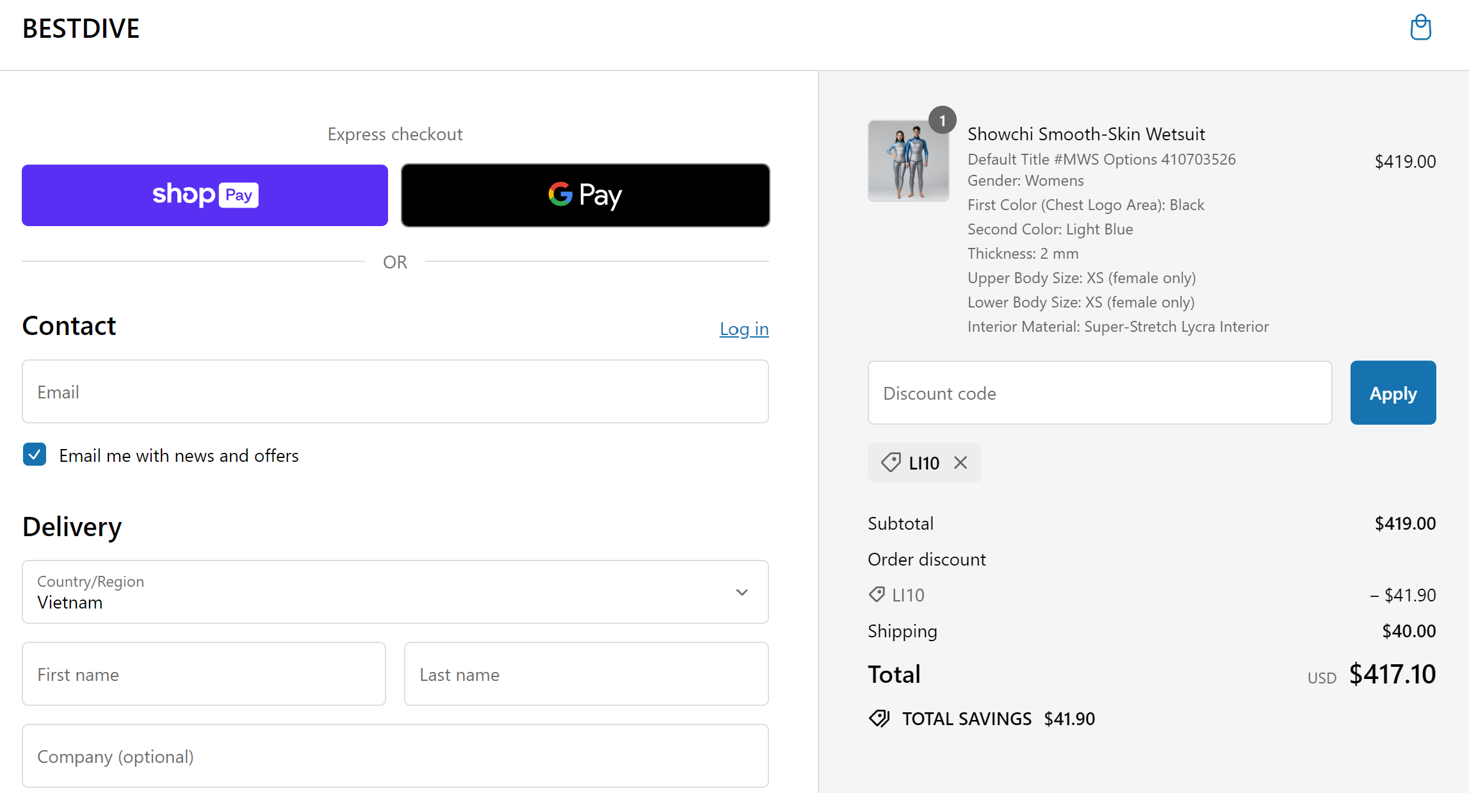Open the Showchi wetsuit product thumbnail
The width and height of the screenshot is (1469, 793).
pyautogui.click(x=908, y=161)
